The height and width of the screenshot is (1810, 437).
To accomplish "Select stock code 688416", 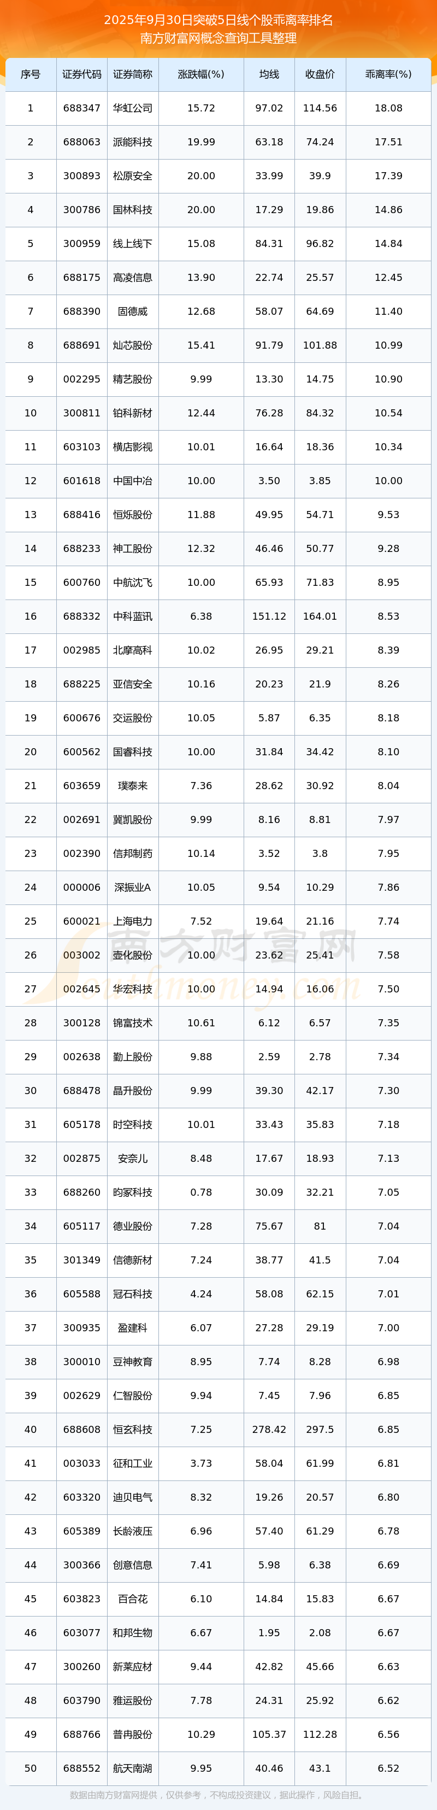I will (x=81, y=514).
